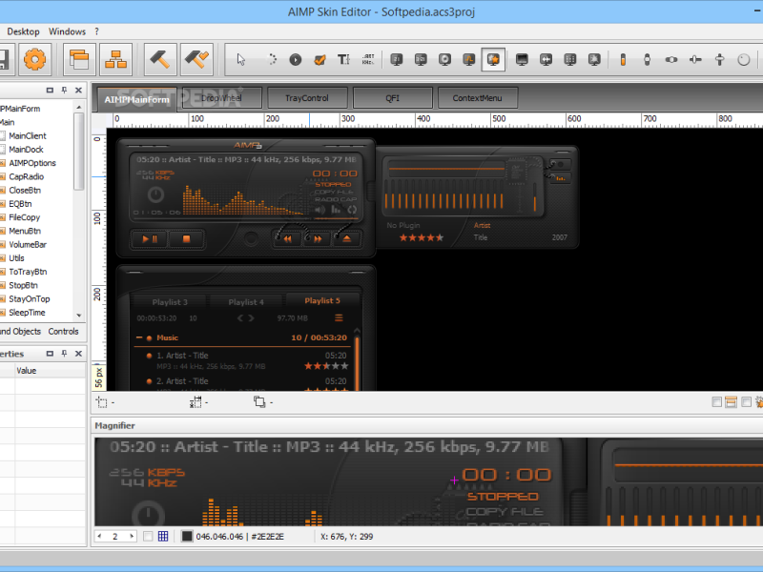
Task: Open the question mark help menu
Action: tap(97, 31)
